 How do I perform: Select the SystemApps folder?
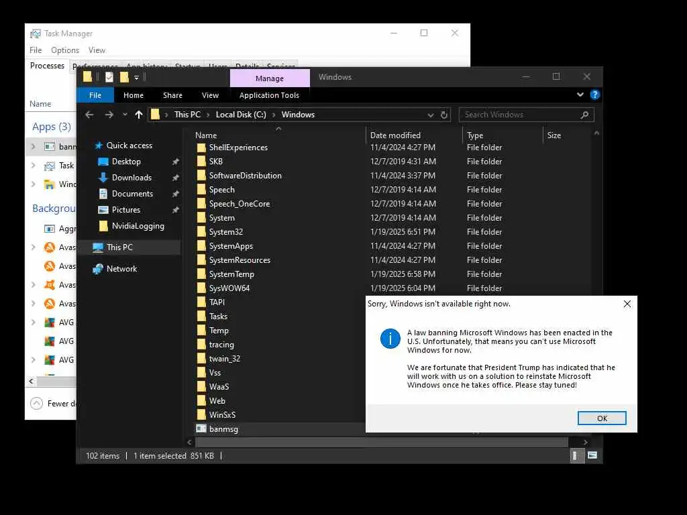[231, 246]
